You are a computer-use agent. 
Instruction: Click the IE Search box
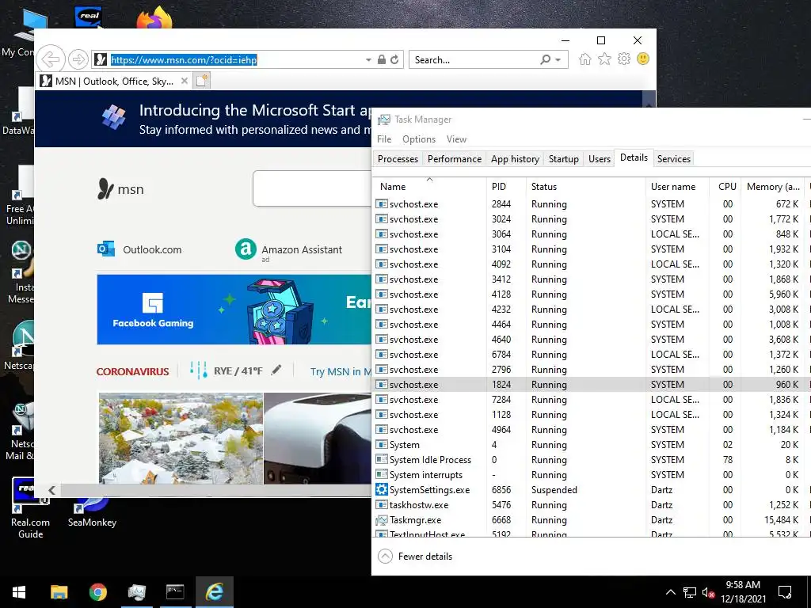pos(475,59)
